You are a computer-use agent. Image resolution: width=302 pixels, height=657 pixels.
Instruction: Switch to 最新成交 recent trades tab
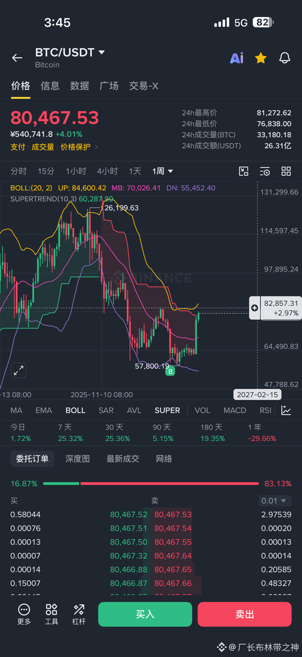123,459
